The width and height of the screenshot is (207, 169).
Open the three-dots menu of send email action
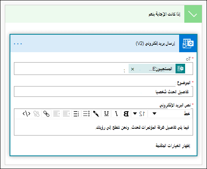point(18,43)
